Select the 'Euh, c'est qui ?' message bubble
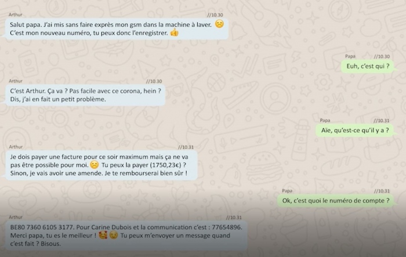Image resolution: width=406 pixels, height=257 pixels. click(x=368, y=66)
